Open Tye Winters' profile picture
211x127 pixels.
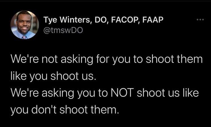point(25,25)
